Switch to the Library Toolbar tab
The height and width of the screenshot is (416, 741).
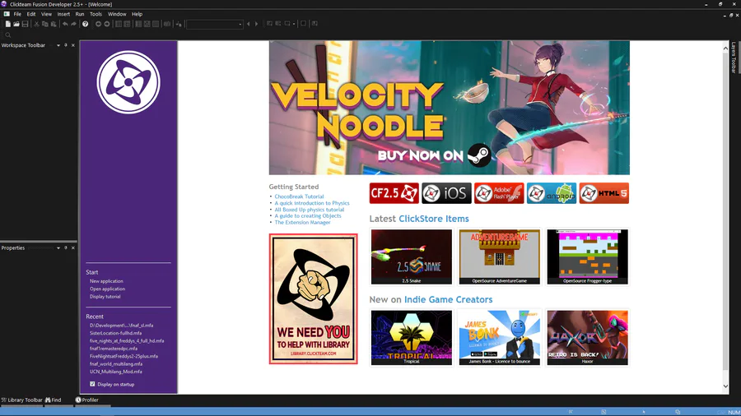[21, 400]
